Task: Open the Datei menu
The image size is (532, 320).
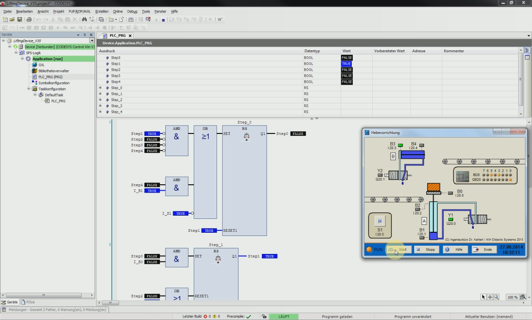Action: 7,11
